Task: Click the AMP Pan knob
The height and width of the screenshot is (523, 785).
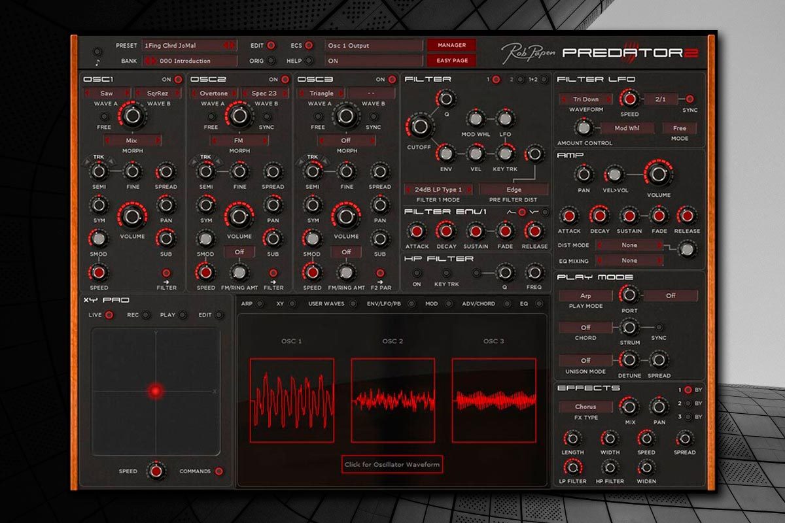Action: tap(584, 174)
